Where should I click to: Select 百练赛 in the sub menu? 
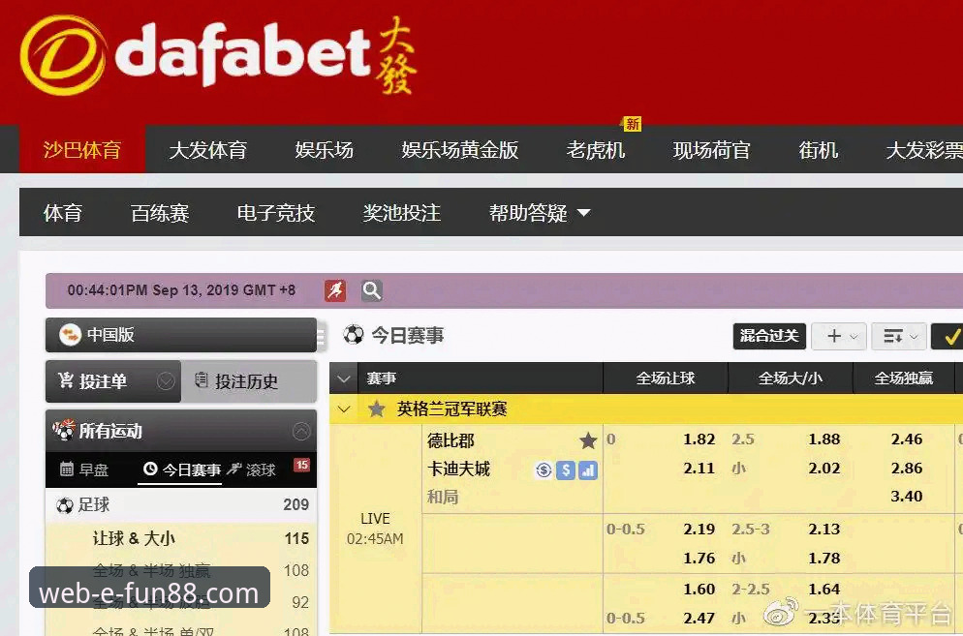[x=160, y=213]
